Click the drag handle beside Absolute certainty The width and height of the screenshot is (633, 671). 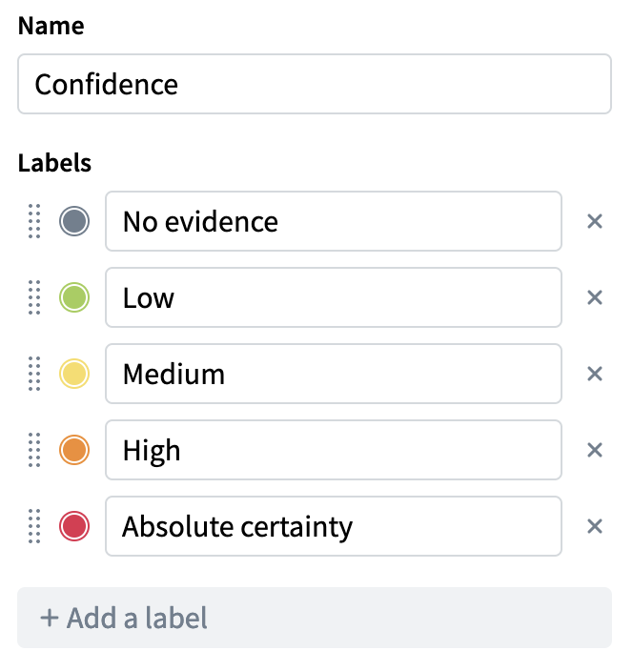click(x=34, y=526)
